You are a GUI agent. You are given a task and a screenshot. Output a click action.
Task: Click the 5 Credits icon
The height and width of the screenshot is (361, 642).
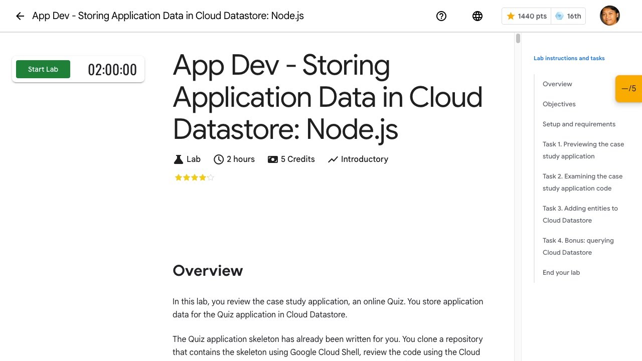273,159
